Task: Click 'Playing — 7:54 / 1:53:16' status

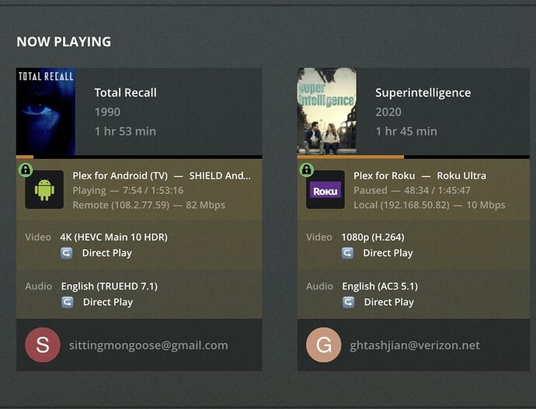Action: click(x=128, y=190)
